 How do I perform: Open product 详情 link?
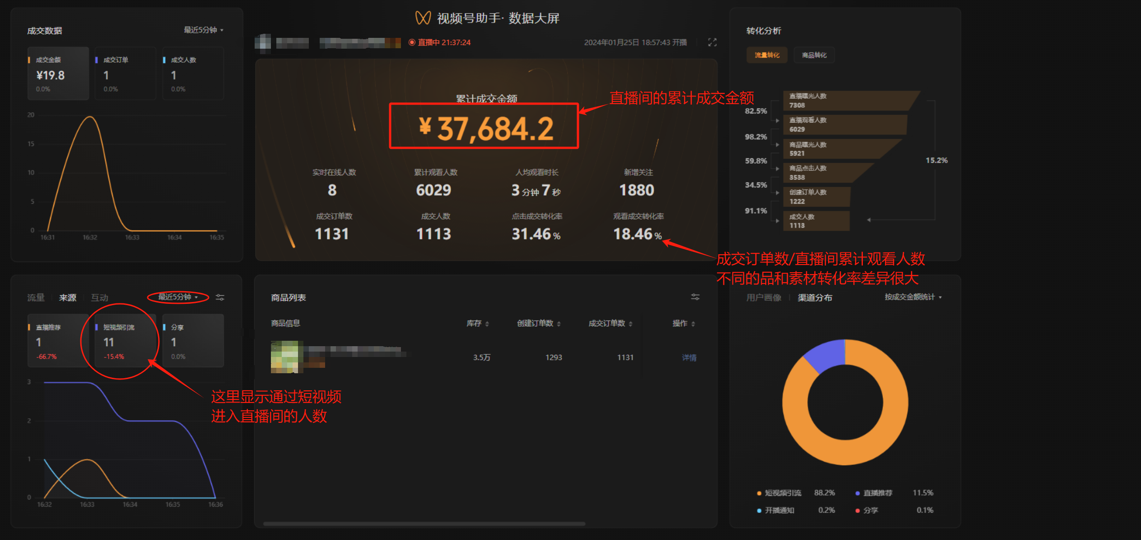point(689,357)
